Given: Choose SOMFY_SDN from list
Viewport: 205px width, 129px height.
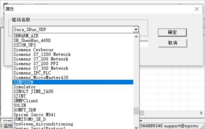Looking at the screenshot, I should pyautogui.click(x=73, y=110).
